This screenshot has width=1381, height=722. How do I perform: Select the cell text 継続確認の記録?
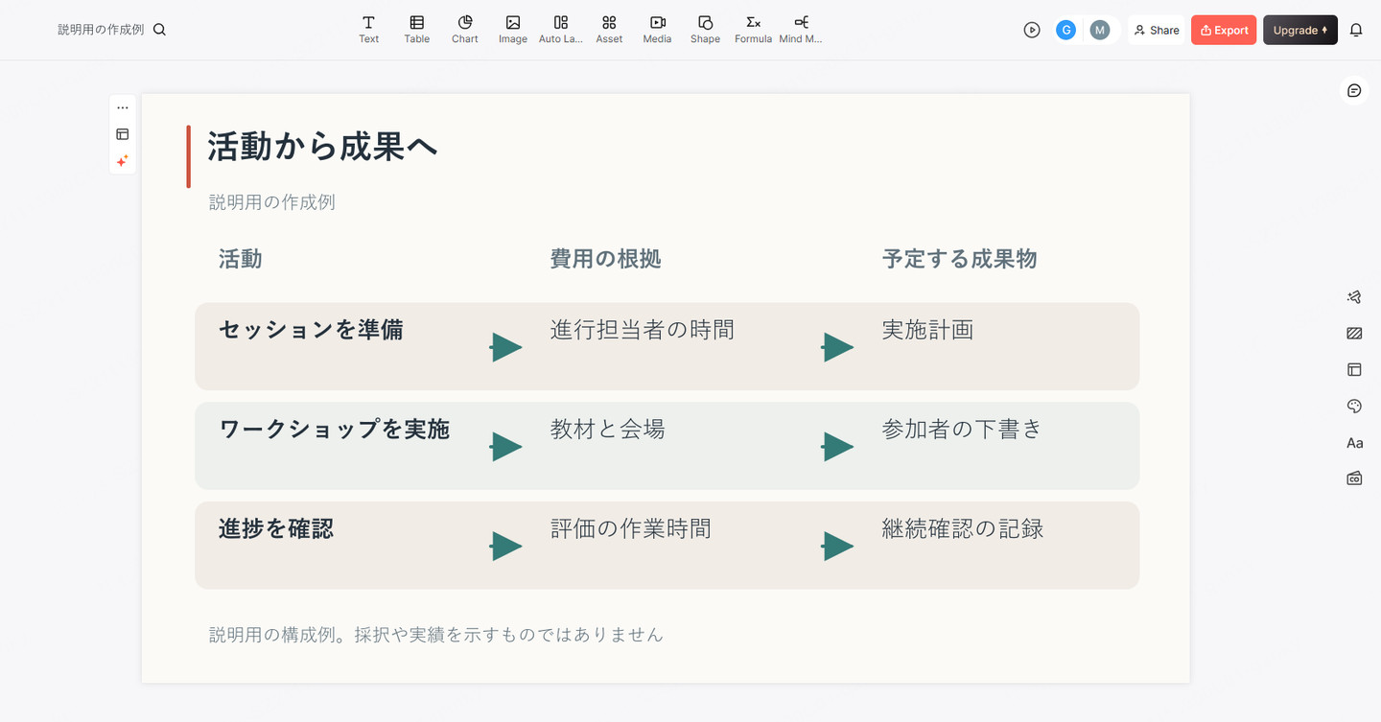pyautogui.click(x=963, y=528)
